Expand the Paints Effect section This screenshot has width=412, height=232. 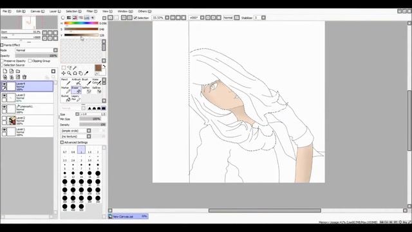(x=2, y=45)
